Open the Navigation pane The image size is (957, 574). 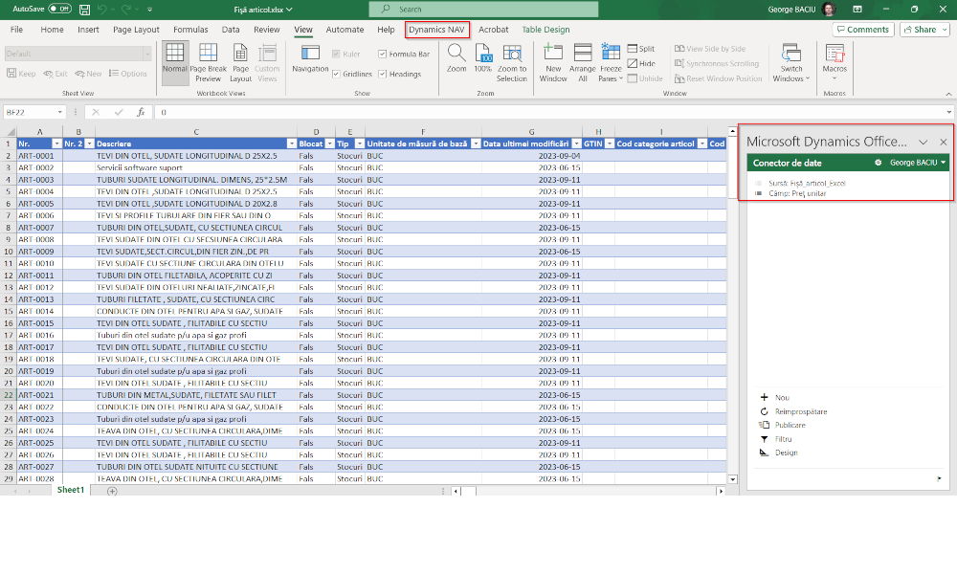[310, 59]
